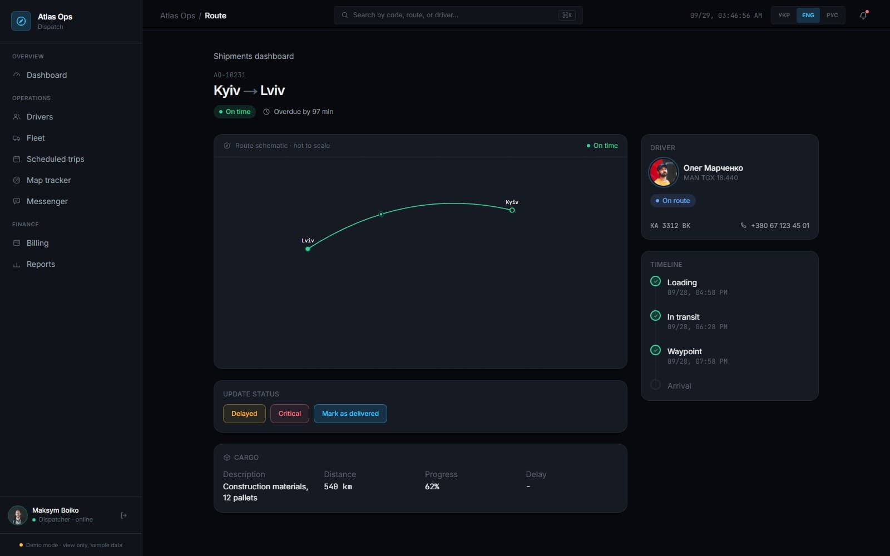Screen dimensions: 890x556
Task: Click the empty Arrival step circle
Action: point(655,385)
